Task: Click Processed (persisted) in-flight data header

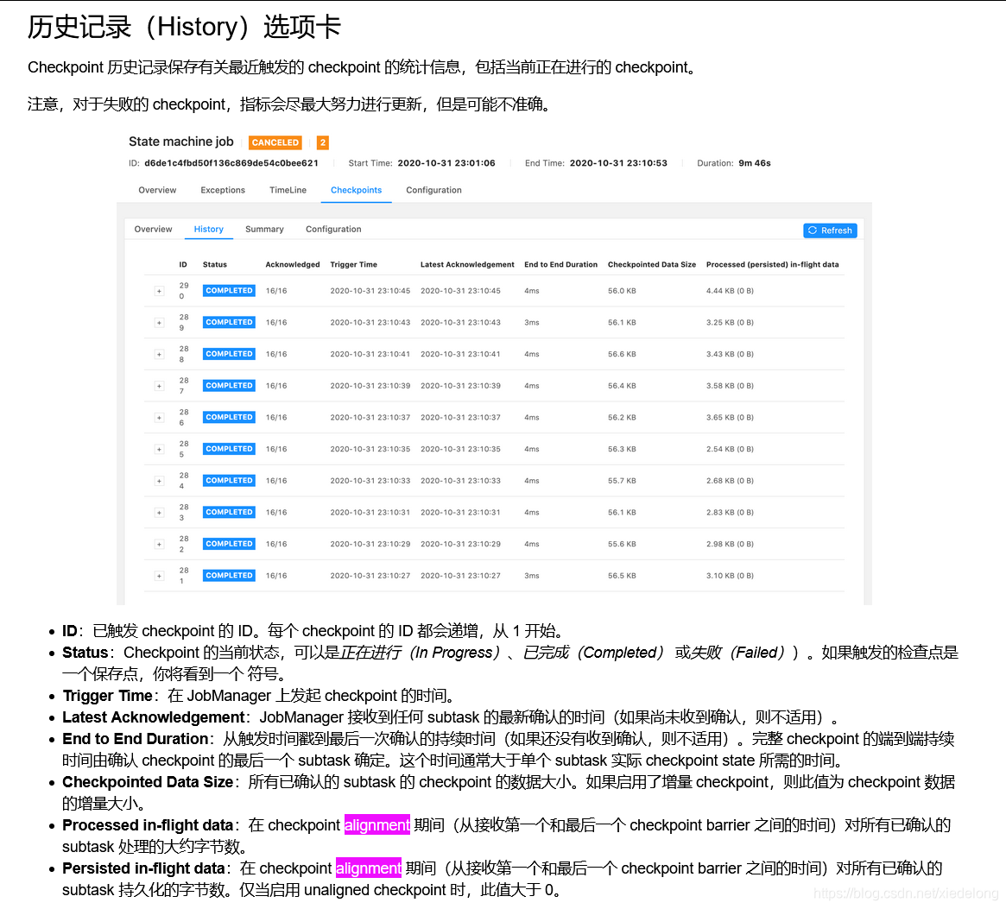Action: [x=773, y=264]
